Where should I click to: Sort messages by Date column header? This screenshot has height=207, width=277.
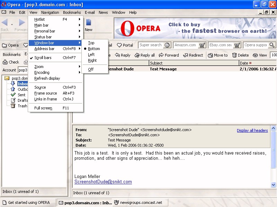pos(258,63)
